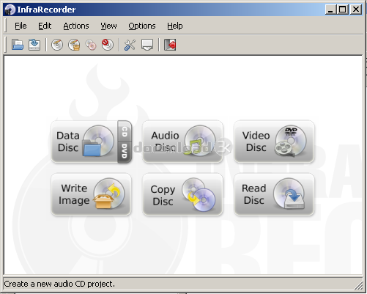The image size is (367, 294).
Task: Open the Actions menu
Action: coord(76,26)
